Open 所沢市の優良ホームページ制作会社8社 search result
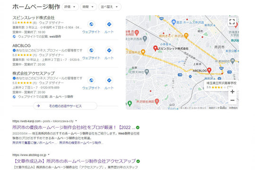The width and height of the screenshot is (255, 170). pos(74,127)
